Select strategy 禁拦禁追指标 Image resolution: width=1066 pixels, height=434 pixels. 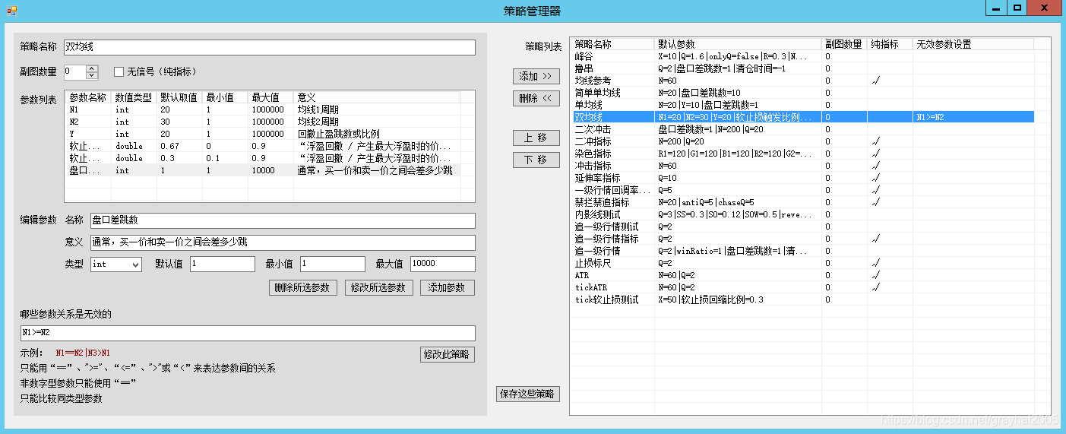(x=803, y=202)
